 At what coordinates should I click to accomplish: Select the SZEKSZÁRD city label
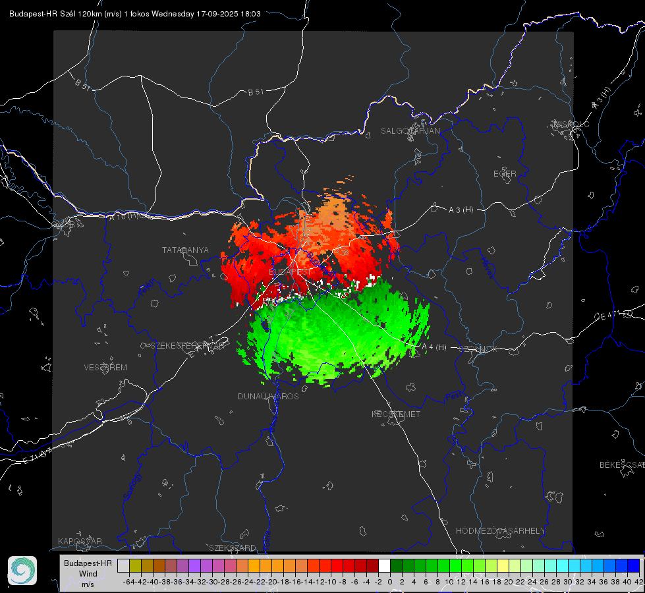click(x=233, y=548)
